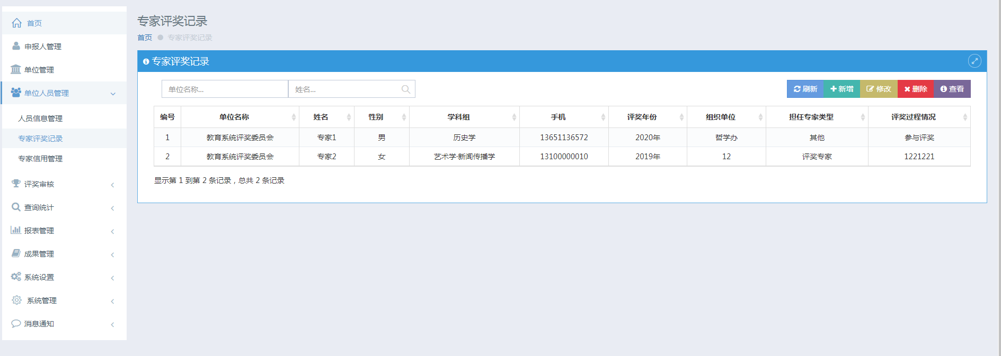Click the 参与评奖 process cell

coord(919,138)
